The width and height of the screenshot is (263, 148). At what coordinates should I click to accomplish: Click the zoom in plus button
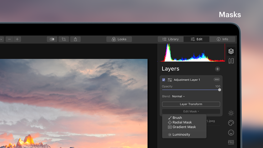coord(17,39)
